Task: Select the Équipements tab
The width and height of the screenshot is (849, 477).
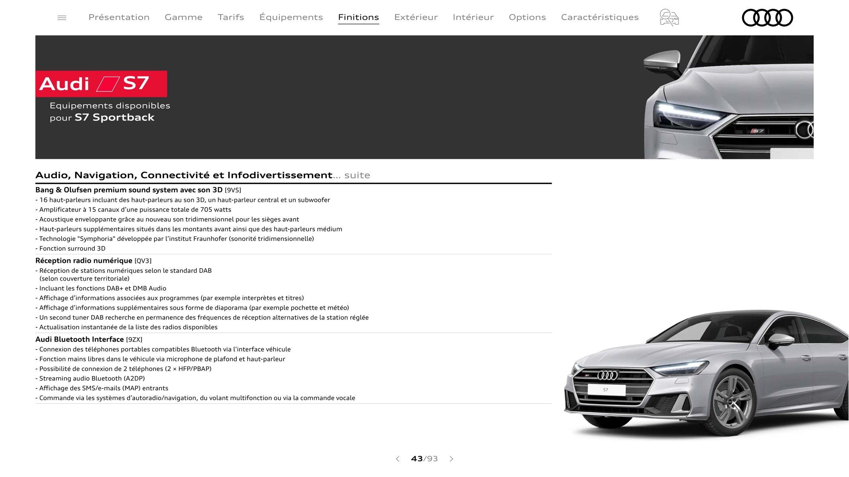Action: [291, 17]
